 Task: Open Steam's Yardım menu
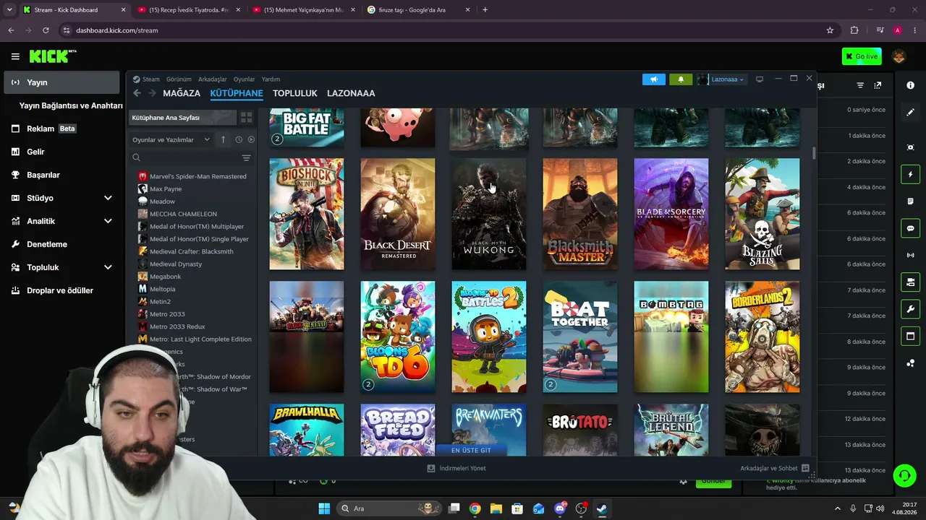[x=271, y=79]
